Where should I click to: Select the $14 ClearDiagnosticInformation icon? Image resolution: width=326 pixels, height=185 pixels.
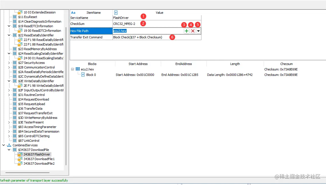tap(15, 21)
